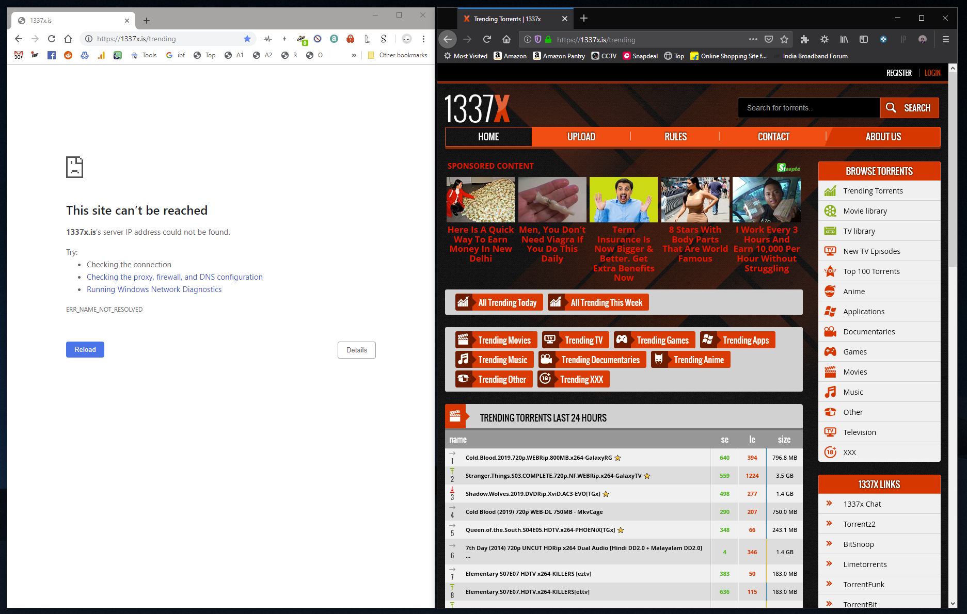Open the UPLOAD navigation tab
The width and height of the screenshot is (967, 614).
click(x=581, y=137)
